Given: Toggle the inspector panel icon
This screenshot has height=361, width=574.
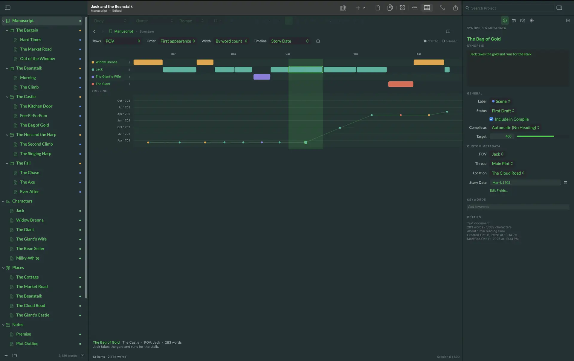Looking at the screenshot, I should tap(559, 8).
